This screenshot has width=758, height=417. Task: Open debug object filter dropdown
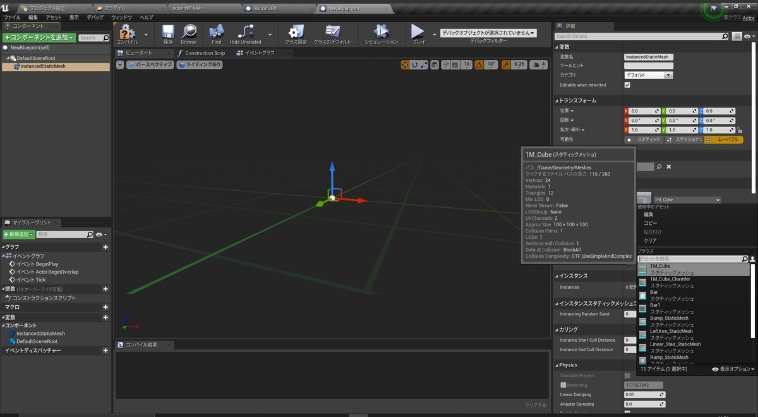click(x=488, y=33)
